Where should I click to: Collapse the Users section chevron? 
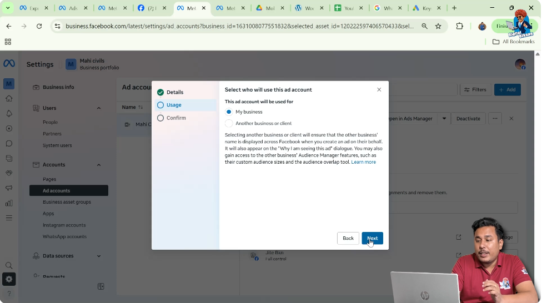click(x=98, y=108)
